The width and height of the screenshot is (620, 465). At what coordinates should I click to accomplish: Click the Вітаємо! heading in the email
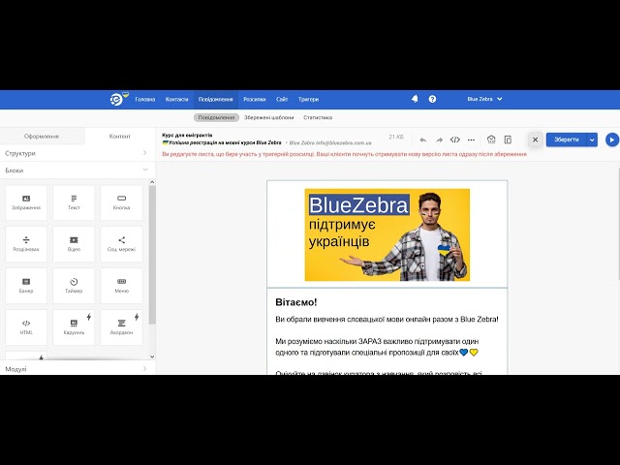tap(296, 302)
